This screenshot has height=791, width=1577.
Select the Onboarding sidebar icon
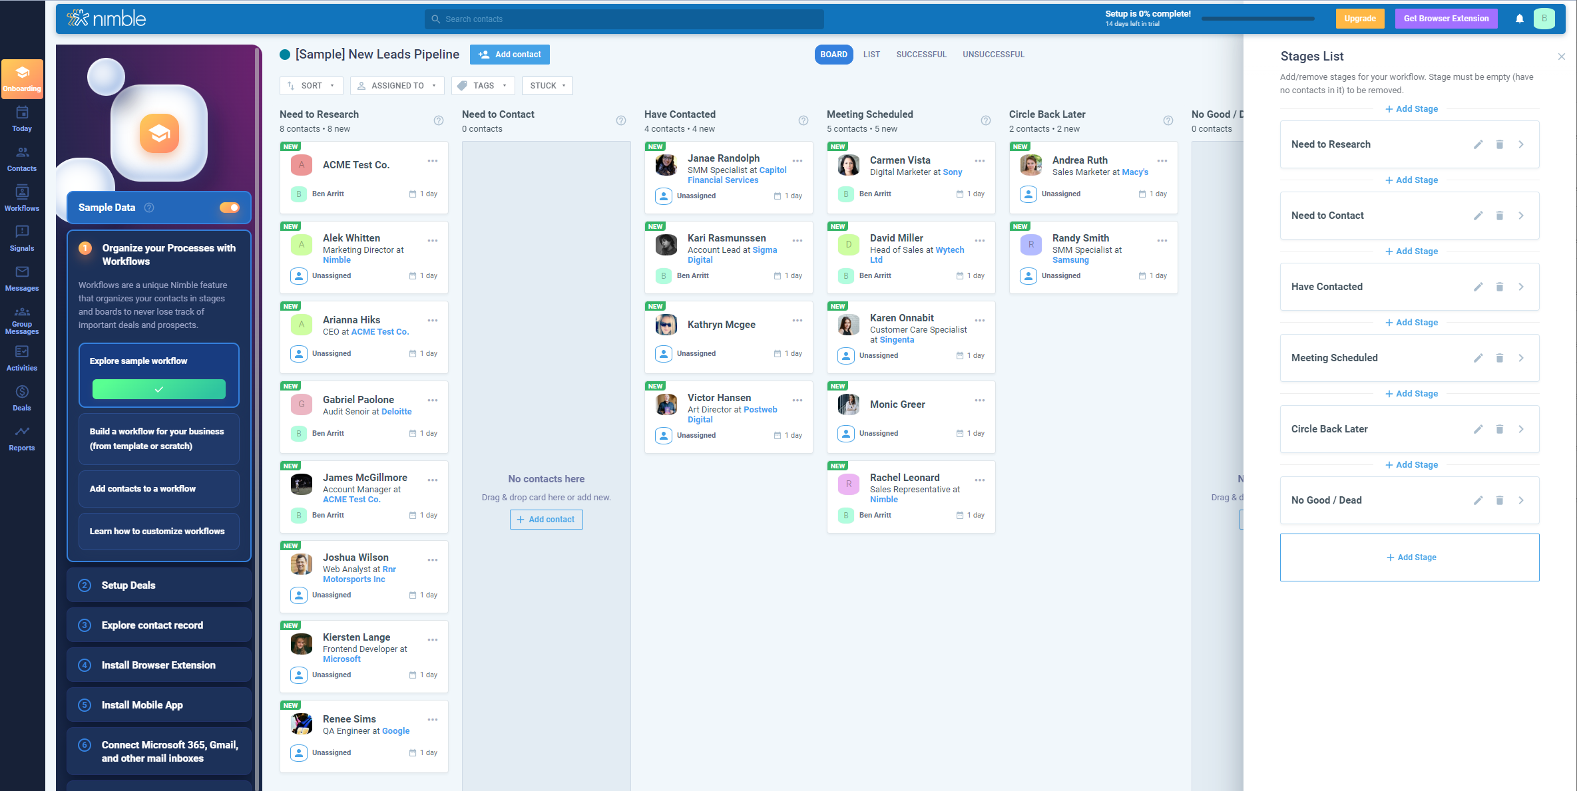point(22,79)
